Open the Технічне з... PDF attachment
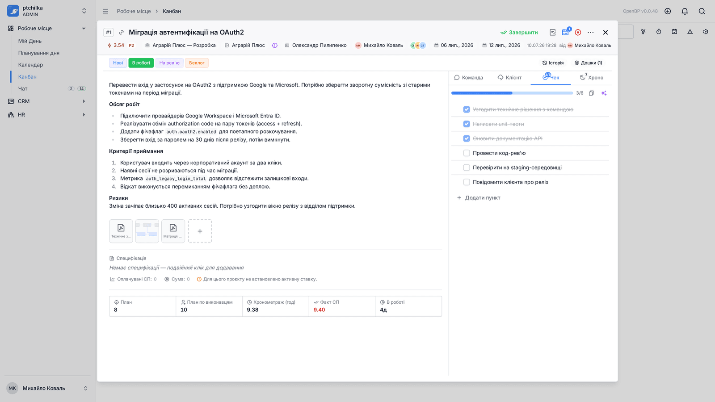 point(121,231)
